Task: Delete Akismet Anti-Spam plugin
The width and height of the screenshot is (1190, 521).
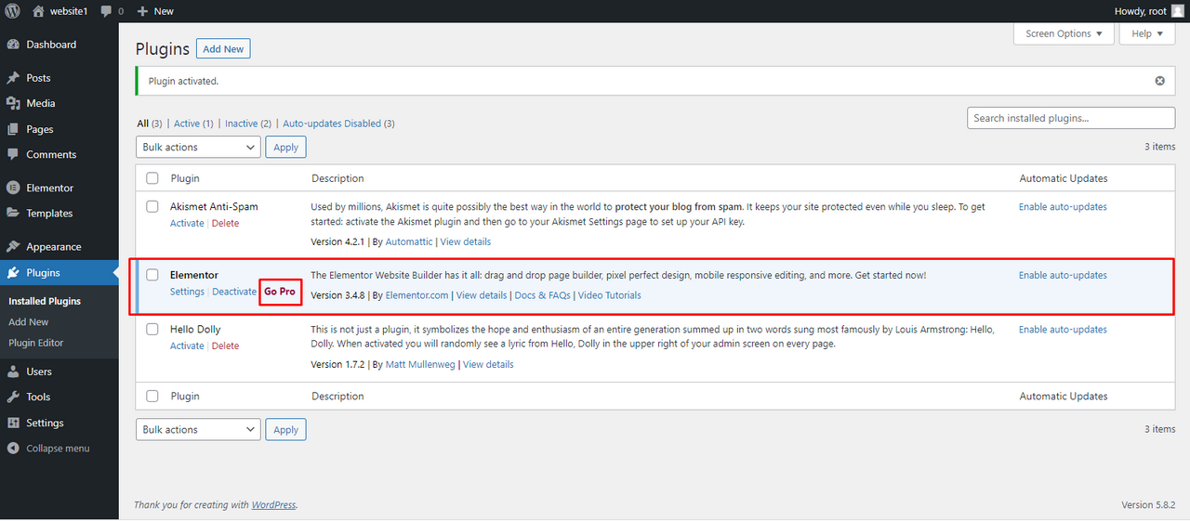Action: pyautogui.click(x=225, y=223)
